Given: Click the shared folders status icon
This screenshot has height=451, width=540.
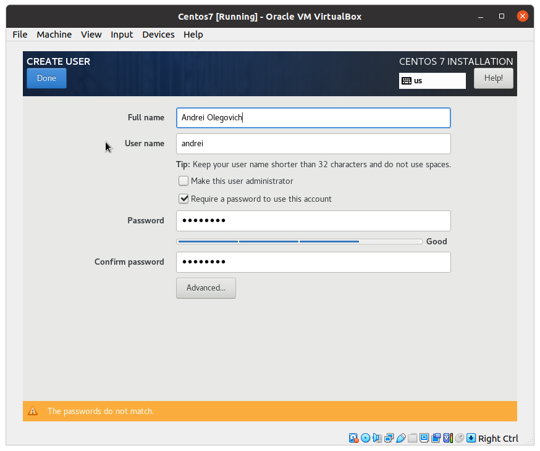Looking at the screenshot, I should [x=412, y=438].
